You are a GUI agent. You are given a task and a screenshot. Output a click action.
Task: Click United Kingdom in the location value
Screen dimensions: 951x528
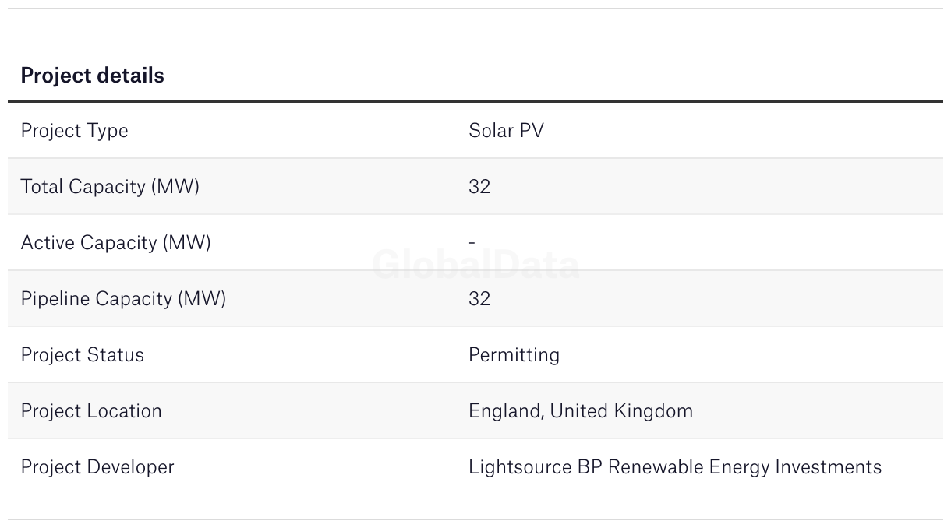621,411
